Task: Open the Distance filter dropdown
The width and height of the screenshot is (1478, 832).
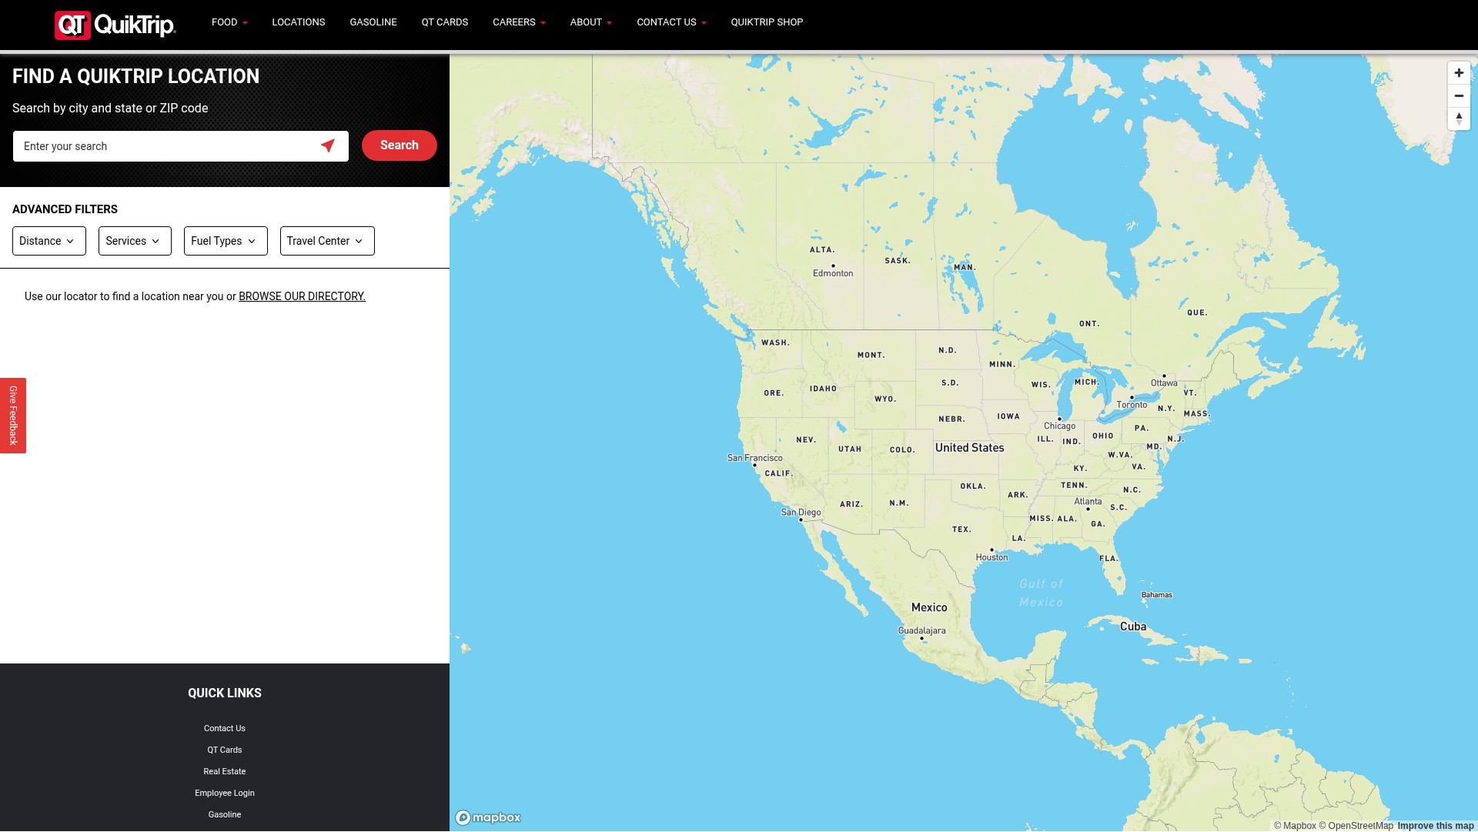Action: tap(49, 241)
